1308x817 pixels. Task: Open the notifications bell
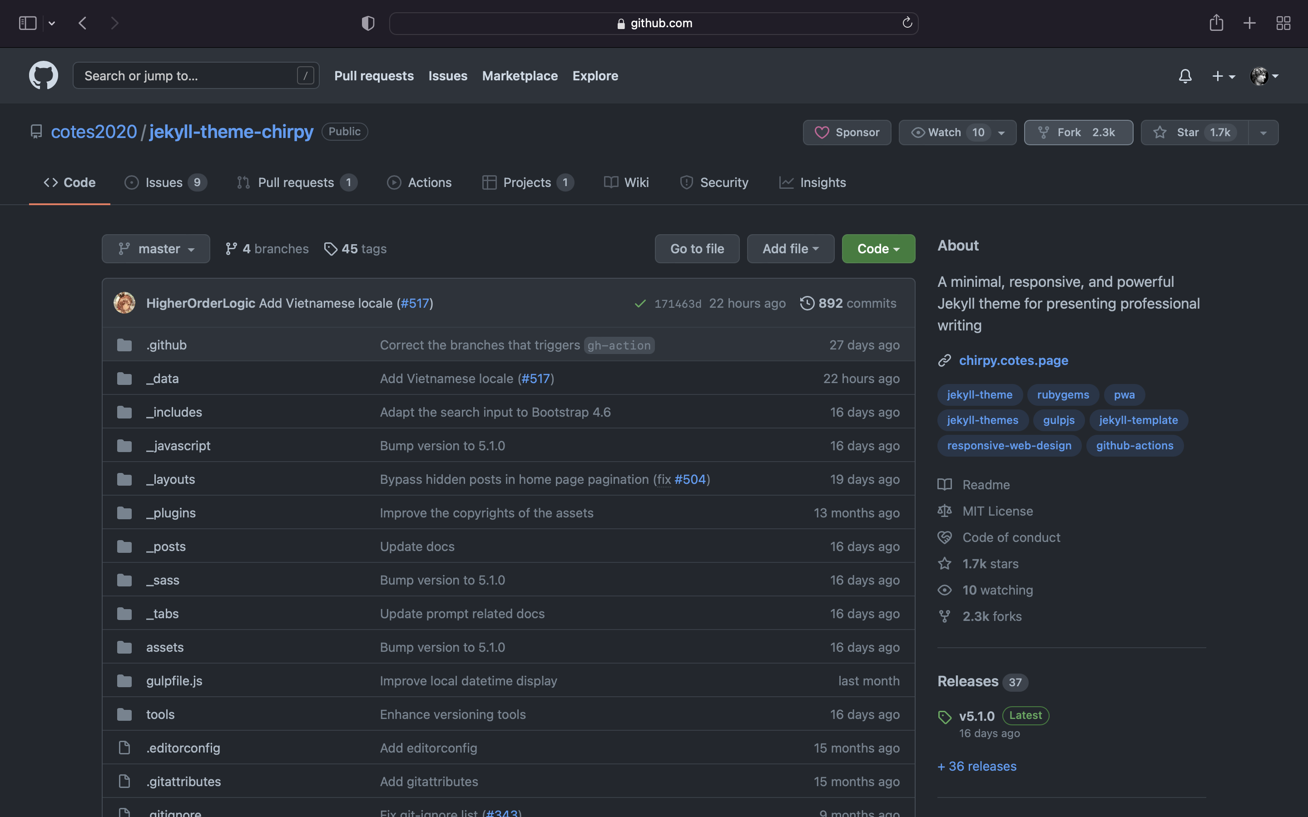tap(1185, 76)
